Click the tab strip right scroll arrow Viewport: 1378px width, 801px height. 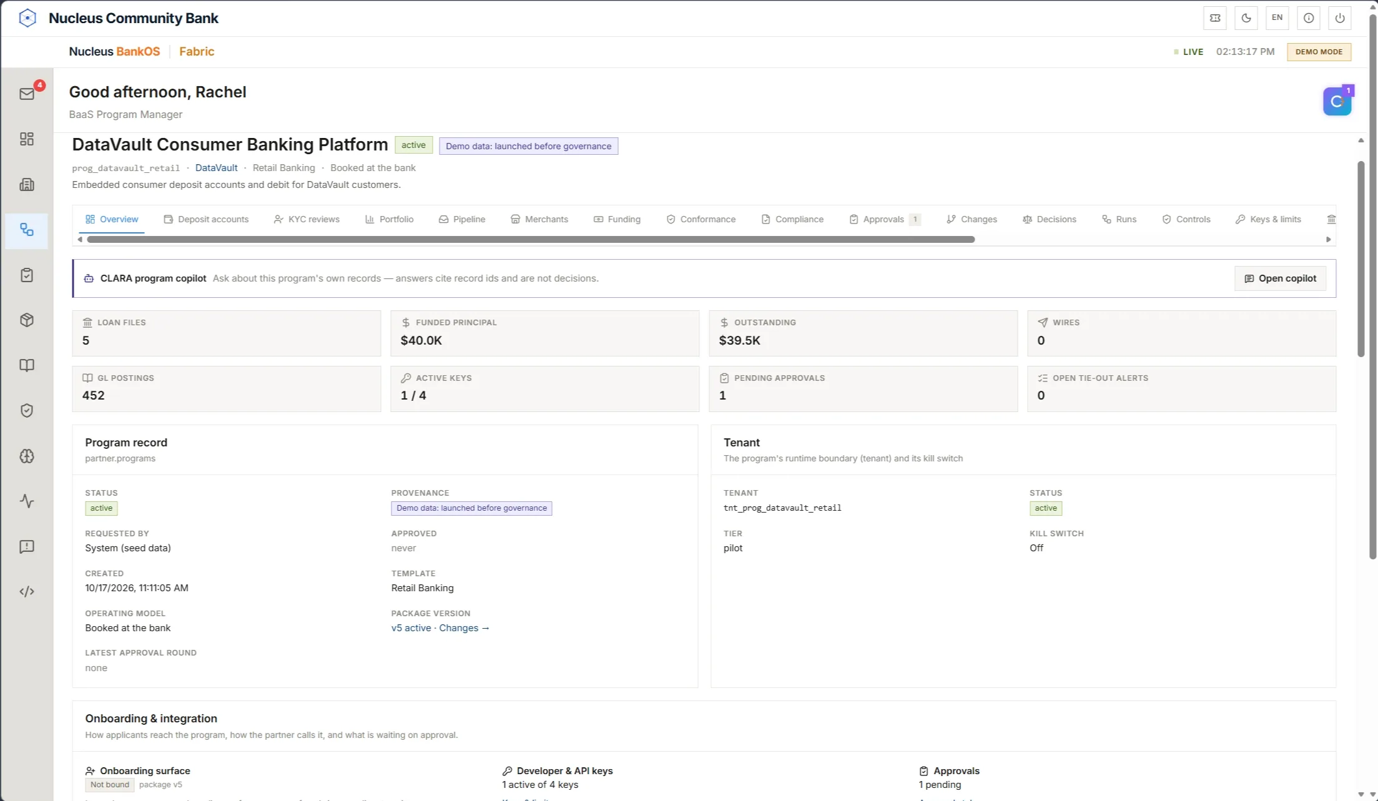click(x=1328, y=240)
